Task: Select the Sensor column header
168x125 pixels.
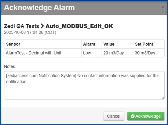Action: click(x=13, y=44)
